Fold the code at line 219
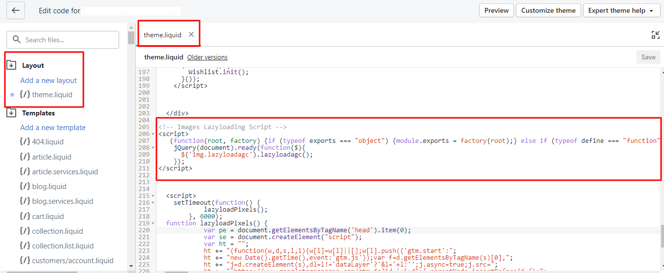 click(154, 223)
